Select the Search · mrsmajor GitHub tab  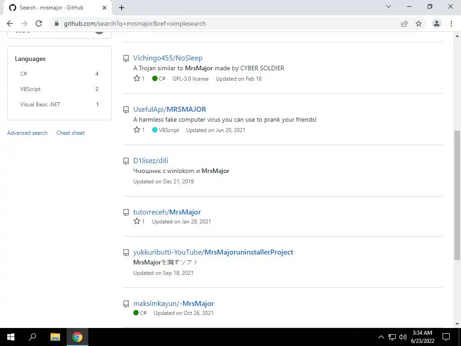pos(57,8)
